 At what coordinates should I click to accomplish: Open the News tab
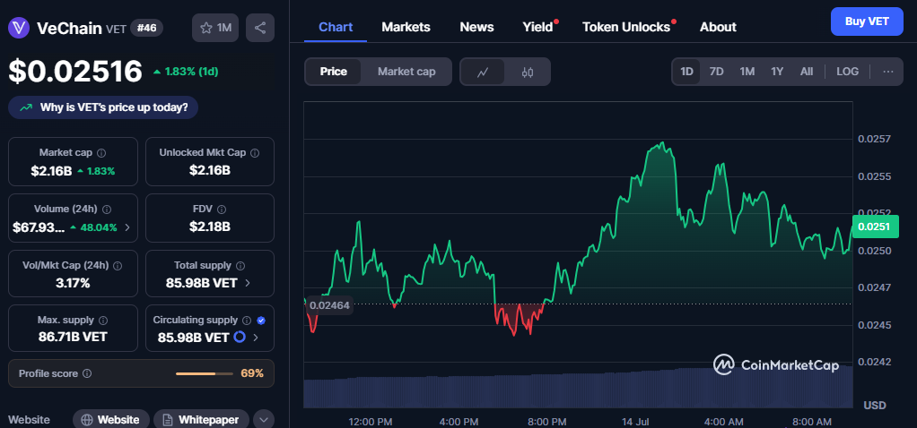476,27
